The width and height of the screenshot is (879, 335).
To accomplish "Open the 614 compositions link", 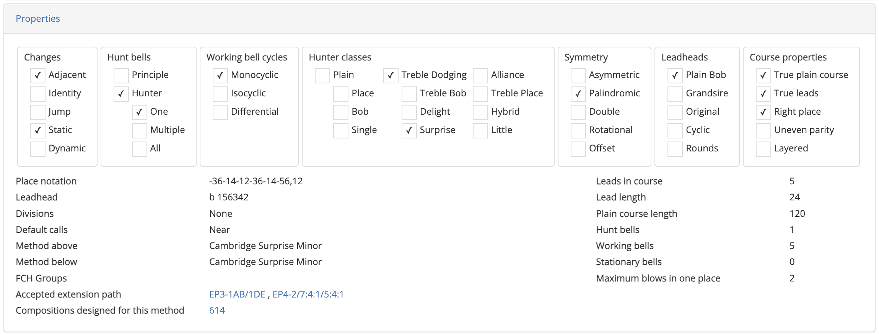I will 217,310.
